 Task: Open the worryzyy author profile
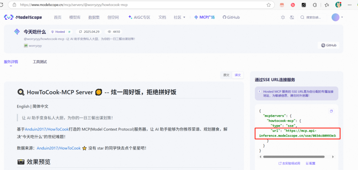tap(33, 45)
